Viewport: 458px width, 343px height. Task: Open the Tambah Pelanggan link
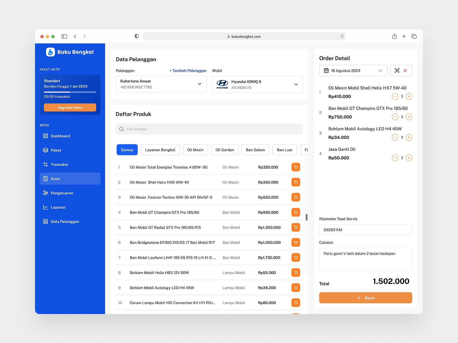pyautogui.click(x=188, y=70)
